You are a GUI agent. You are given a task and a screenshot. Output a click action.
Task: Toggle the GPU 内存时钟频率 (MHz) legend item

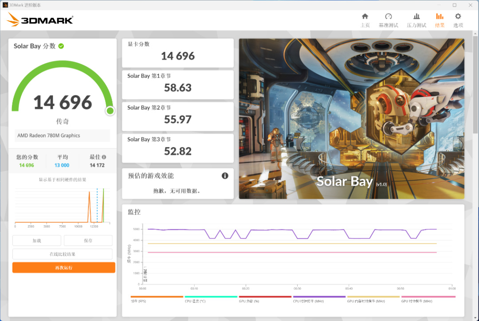(373, 299)
